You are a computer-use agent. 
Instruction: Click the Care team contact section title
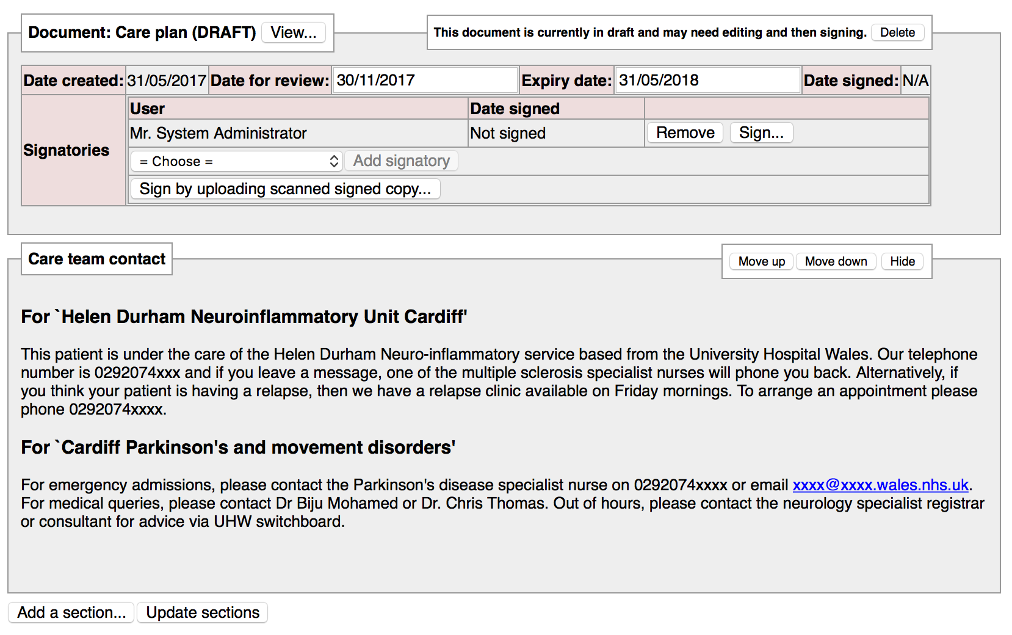tap(97, 259)
